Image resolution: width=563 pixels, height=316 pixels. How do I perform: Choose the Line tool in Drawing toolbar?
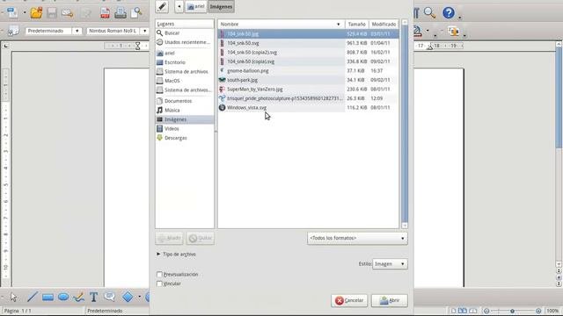pos(32,297)
